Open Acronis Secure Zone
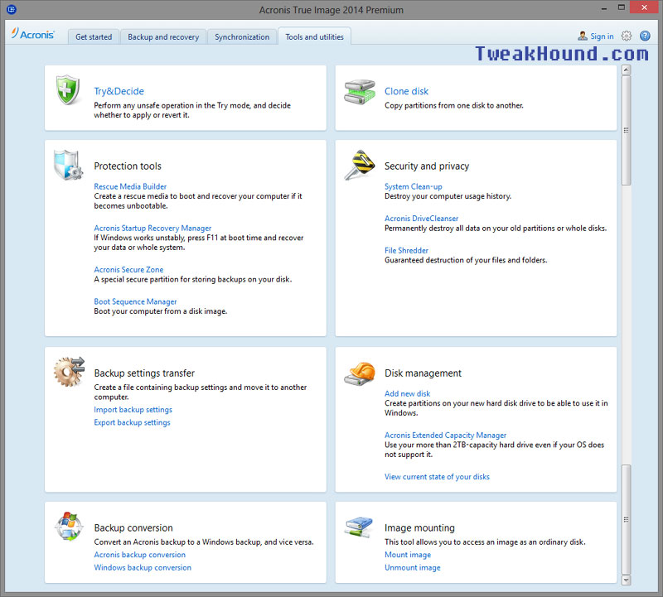This screenshot has height=597, width=663. (x=128, y=270)
